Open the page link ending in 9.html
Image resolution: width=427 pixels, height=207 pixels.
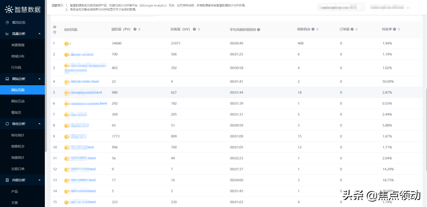click(x=83, y=202)
